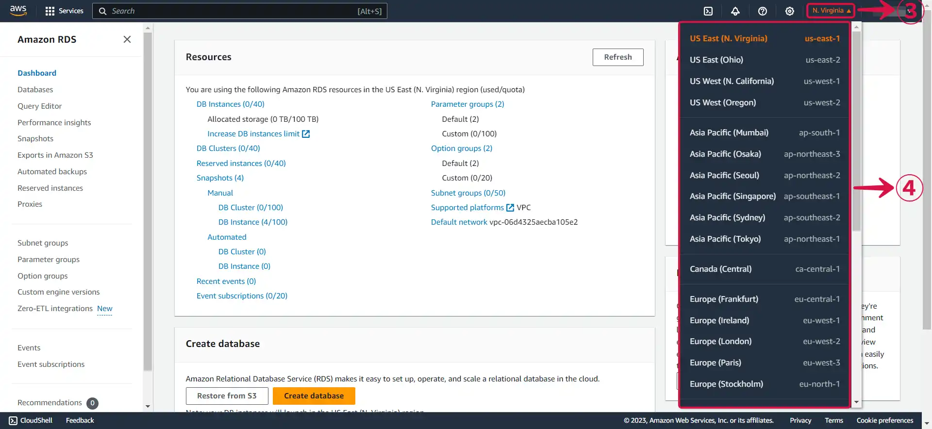Select US East (N. Virginia) region entry
932x429 pixels.
[x=765, y=38]
